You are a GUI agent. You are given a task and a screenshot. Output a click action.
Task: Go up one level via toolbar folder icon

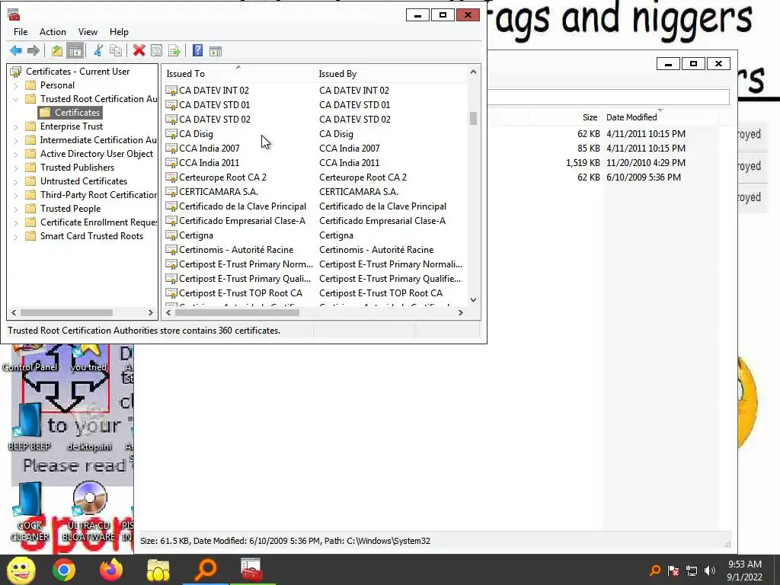57,51
